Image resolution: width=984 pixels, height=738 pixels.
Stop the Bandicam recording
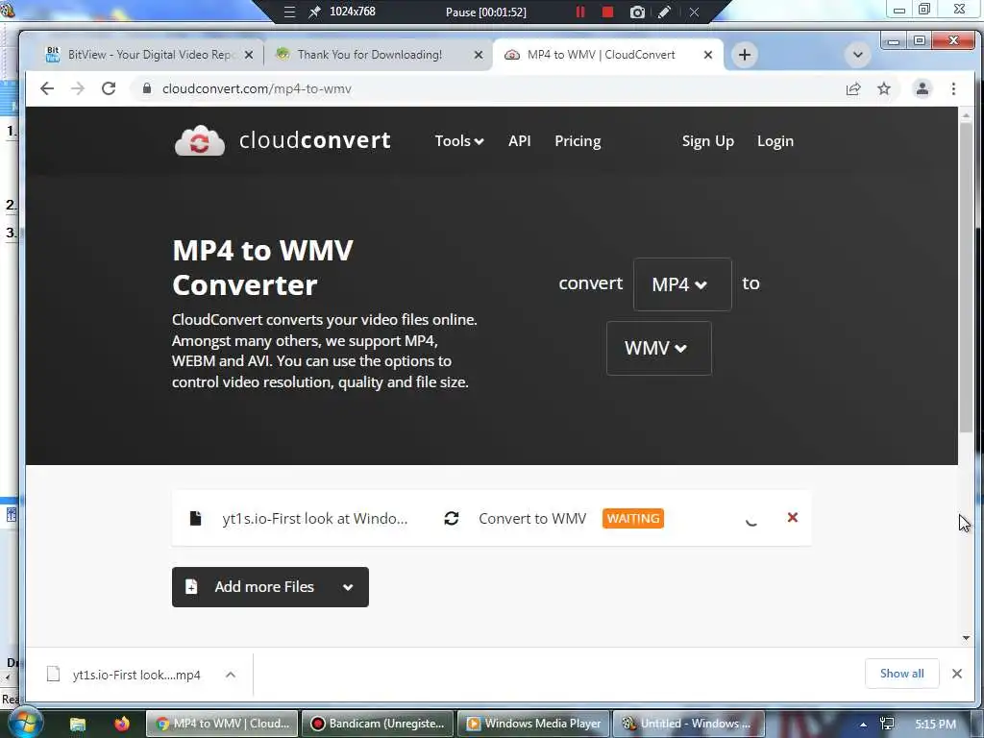click(607, 12)
